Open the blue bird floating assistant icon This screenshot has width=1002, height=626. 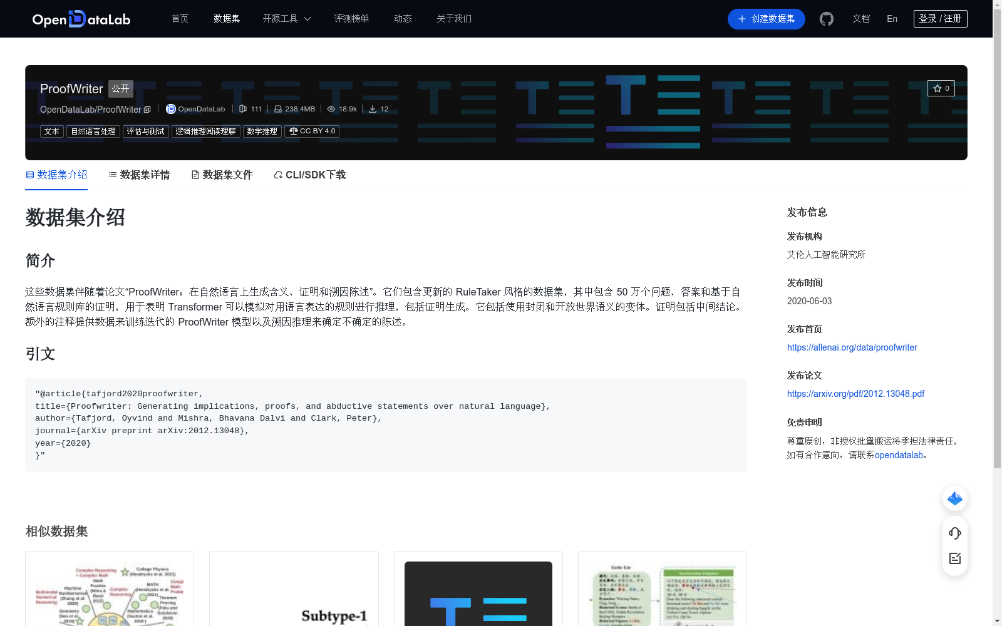tap(955, 498)
